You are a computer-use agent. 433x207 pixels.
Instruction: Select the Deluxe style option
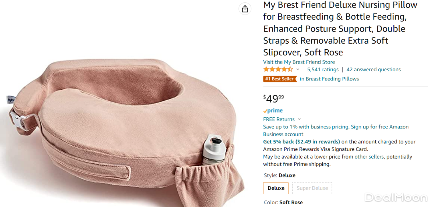click(276, 188)
